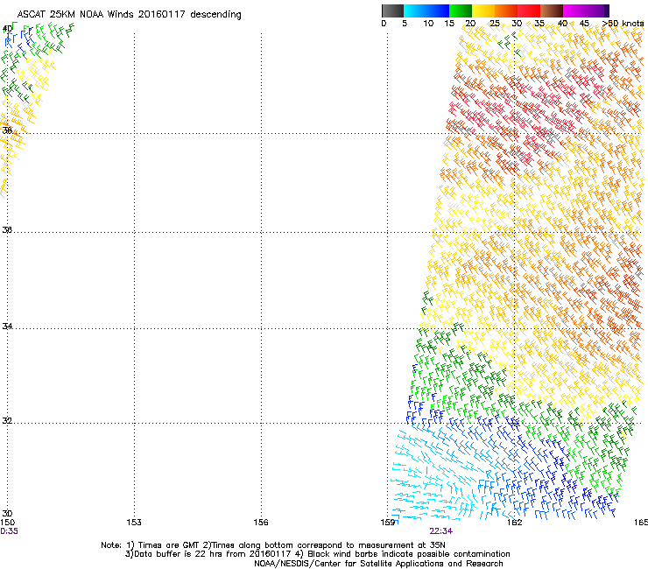The height and width of the screenshot is (569, 648).
Task: Click longitude axis label '165'
Action: pyautogui.click(x=641, y=523)
